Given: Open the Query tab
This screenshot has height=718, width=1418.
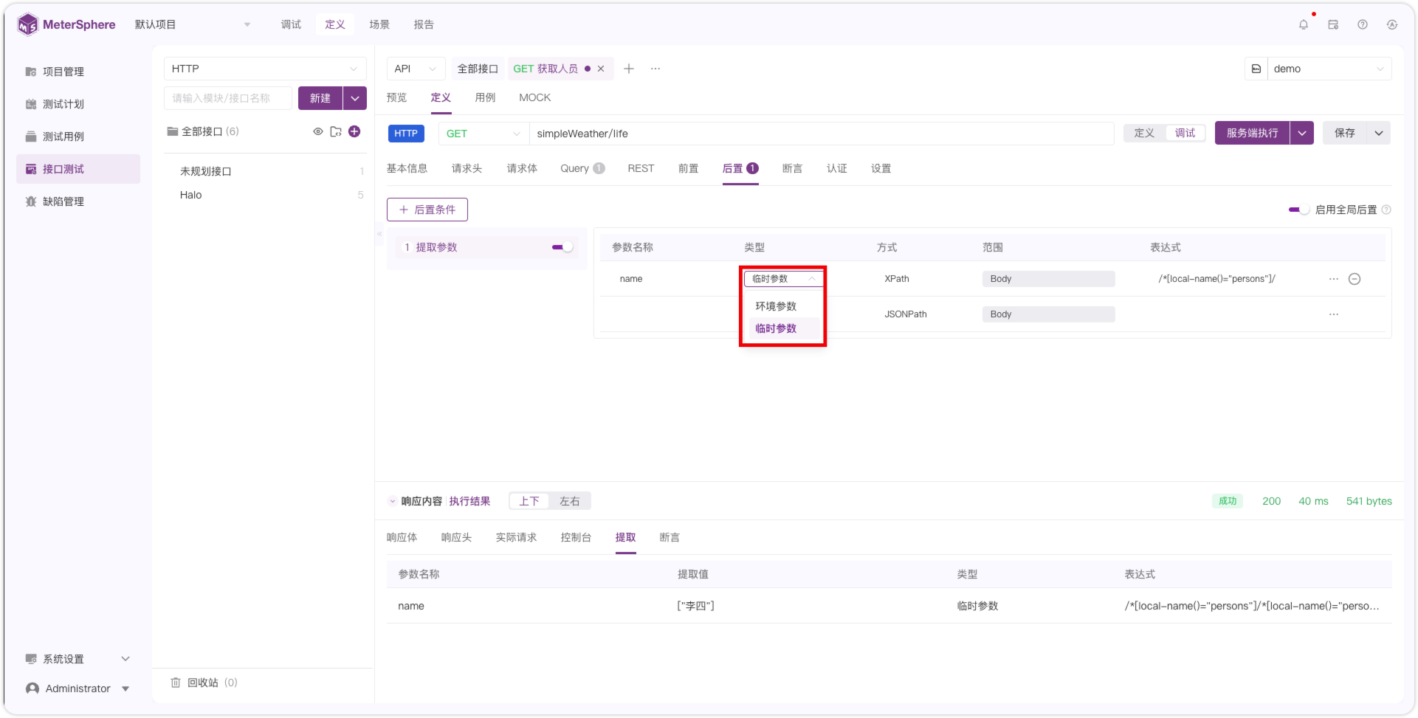Looking at the screenshot, I should [582, 169].
